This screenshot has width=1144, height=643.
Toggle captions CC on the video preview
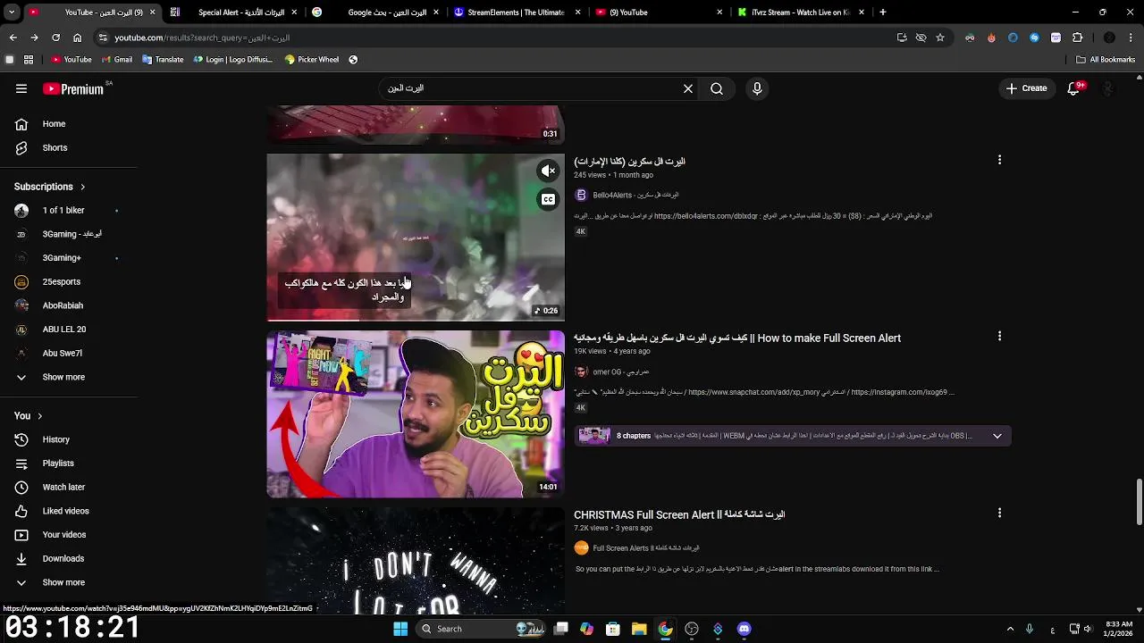pyautogui.click(x=548, y=199)
